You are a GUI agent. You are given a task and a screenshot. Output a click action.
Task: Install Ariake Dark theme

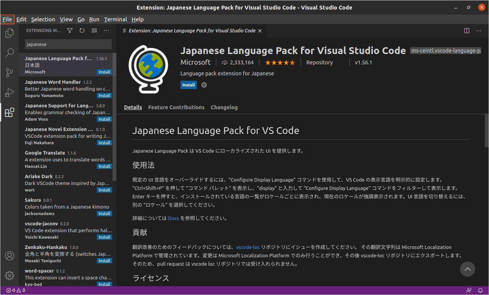pyautogui.click(x=104, y=190)
